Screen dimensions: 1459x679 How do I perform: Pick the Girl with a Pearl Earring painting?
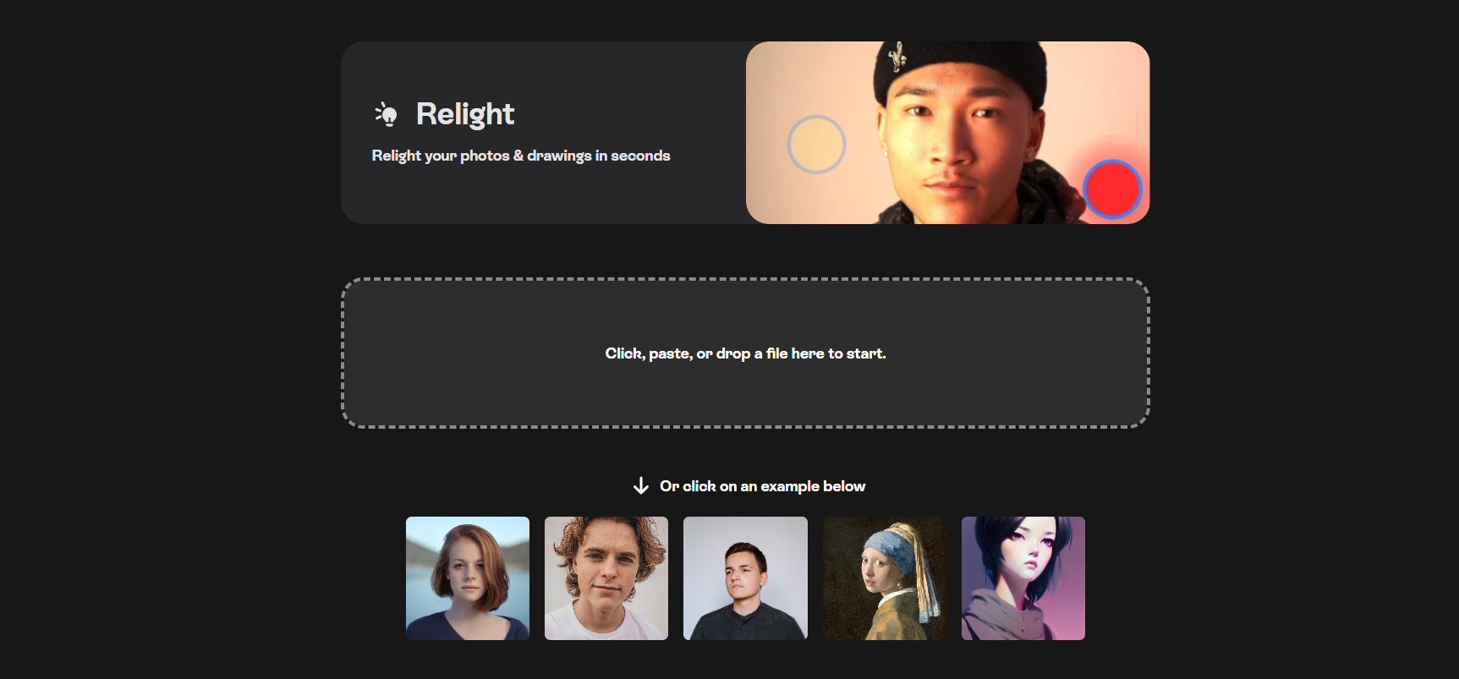[885, 578]
